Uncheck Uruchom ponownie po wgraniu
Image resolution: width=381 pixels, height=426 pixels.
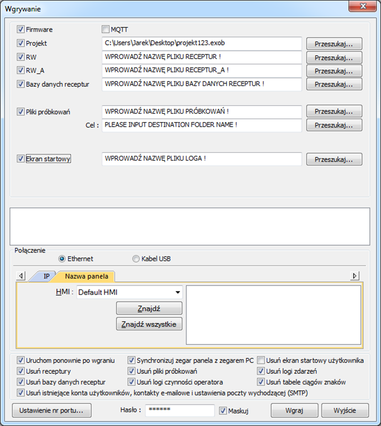21,360
